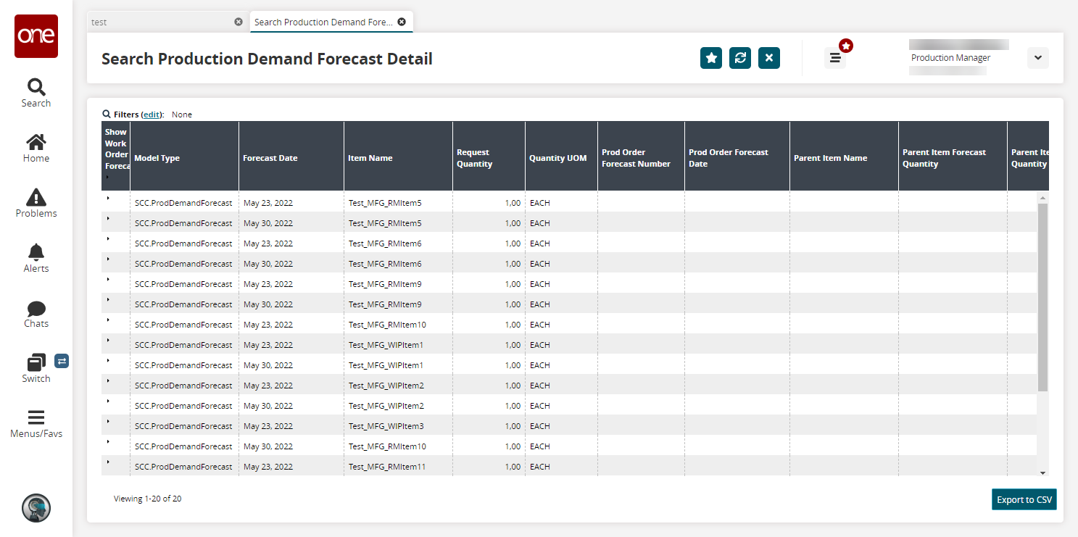This screenshot has width=1078, height=537.
Task: Click the 1,00 quantity in the Test_MFG_RMItem11 row
Action: [x=489, y=467]
